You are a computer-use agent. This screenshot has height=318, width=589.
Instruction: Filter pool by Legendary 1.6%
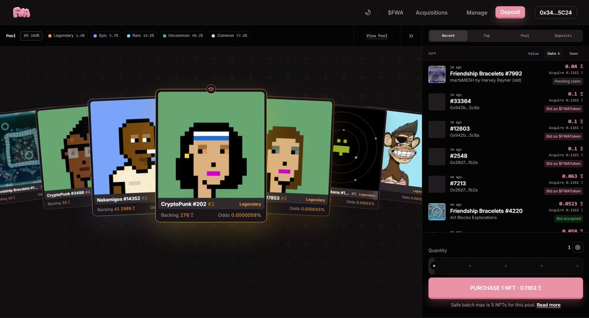pyautogui.click(x=66, y=36)
